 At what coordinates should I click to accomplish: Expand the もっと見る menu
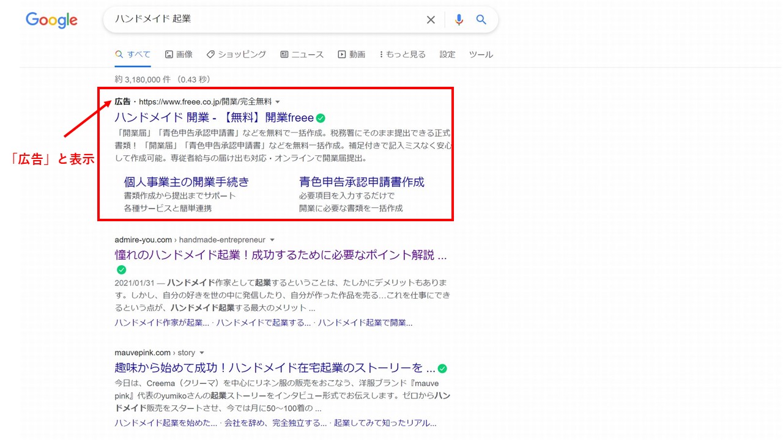pyautogui.click(x=403, y=54)
